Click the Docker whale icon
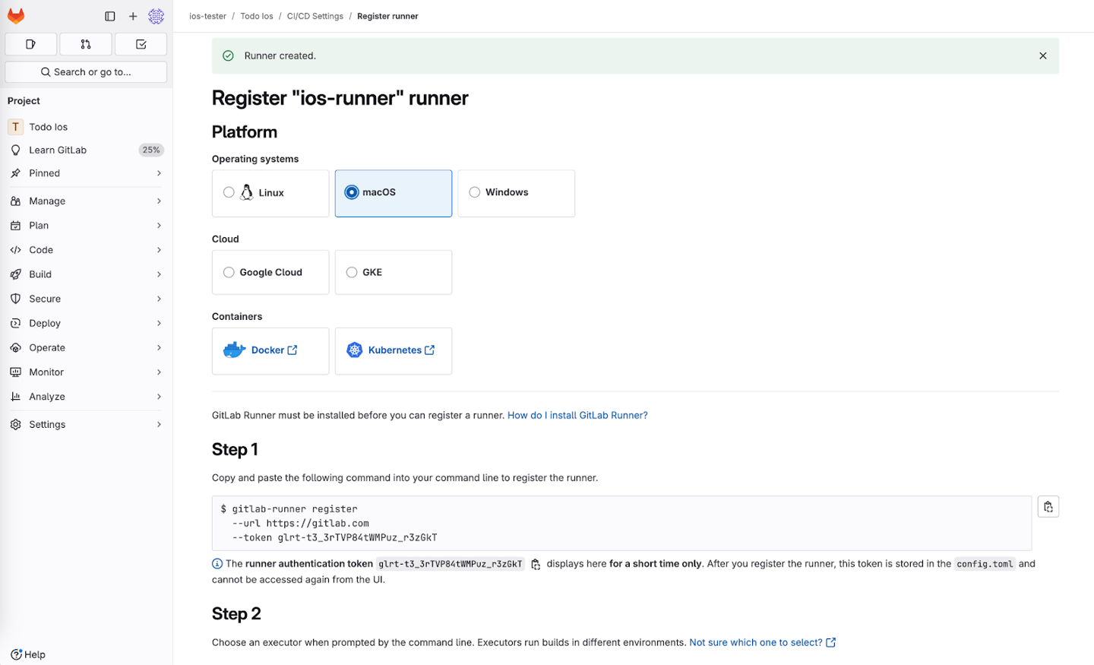Screen dimensions: 1094x665 [x=235, y=350]
